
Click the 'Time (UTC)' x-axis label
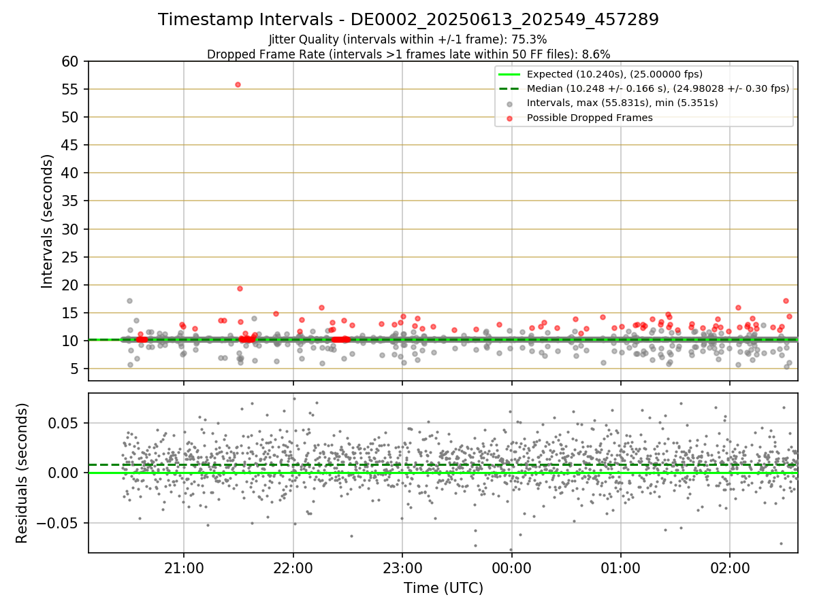pos(443,588)
